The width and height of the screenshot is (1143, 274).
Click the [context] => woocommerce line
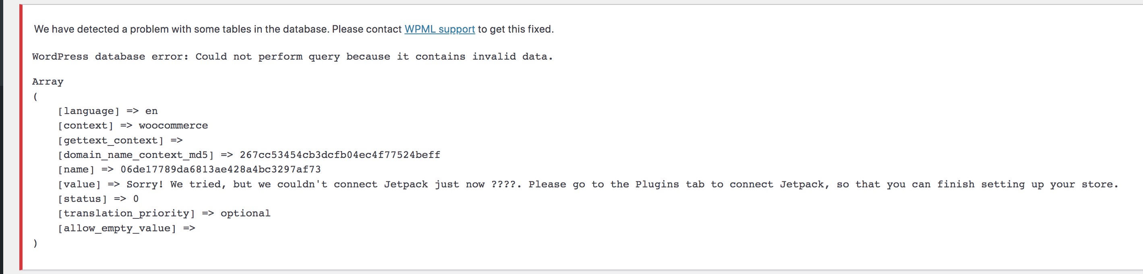(133, 126)
